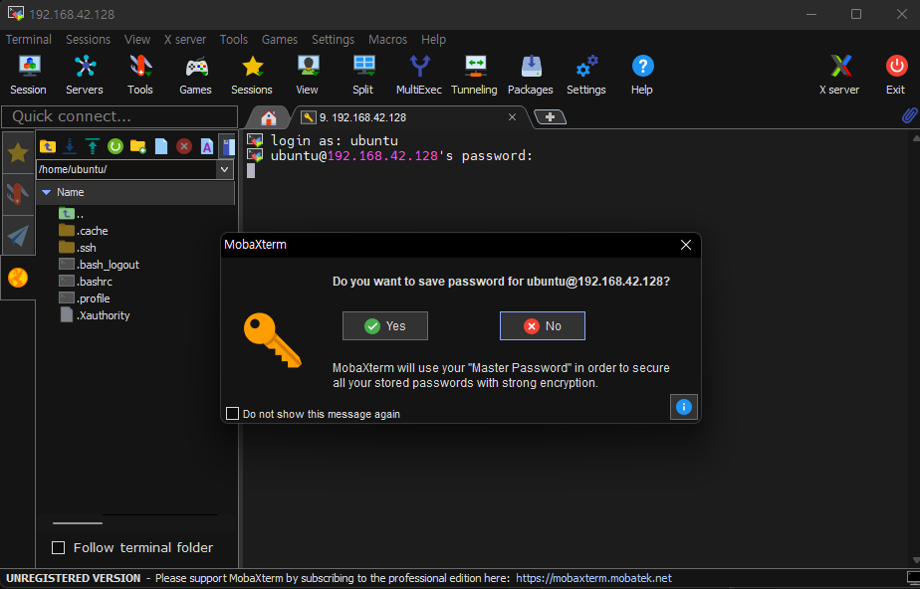Create a new file SFTP icon
Image resolution: width=920 pixels, height=589 pixels.
point(161,146)
